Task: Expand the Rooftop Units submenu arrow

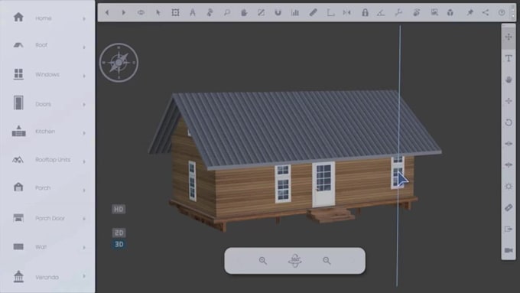Action: (x=84, y=161)
